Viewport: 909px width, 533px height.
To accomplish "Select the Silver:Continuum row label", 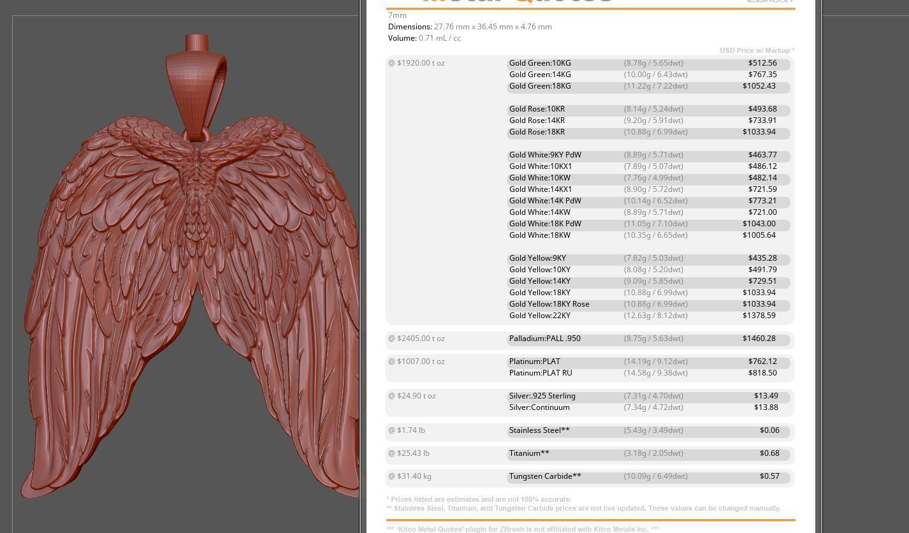I will pos(539,407).
